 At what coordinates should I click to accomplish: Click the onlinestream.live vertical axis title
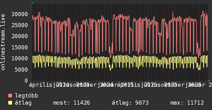point(3,42)
